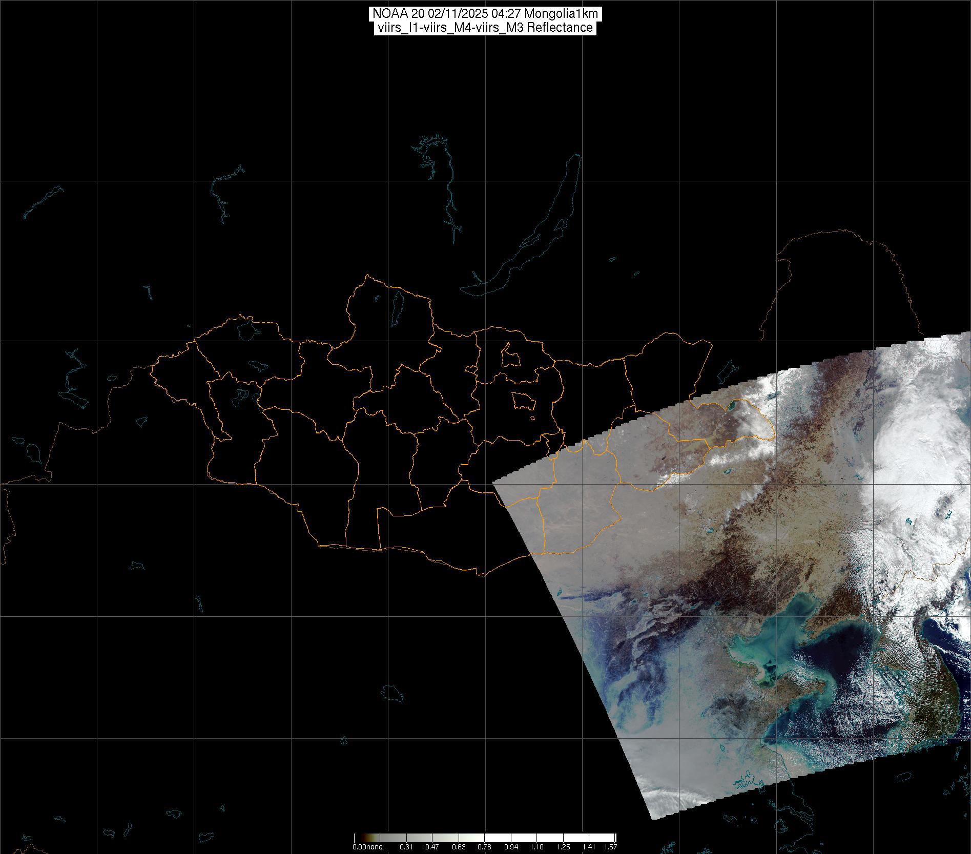Viewport: 971px width, 854px height.
Task: Click the 0.78 tick label on colorbar
Action: tap(484, 847)
